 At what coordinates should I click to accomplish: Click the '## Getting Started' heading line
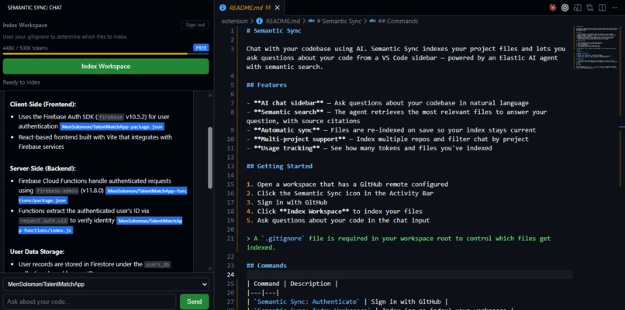279,166
